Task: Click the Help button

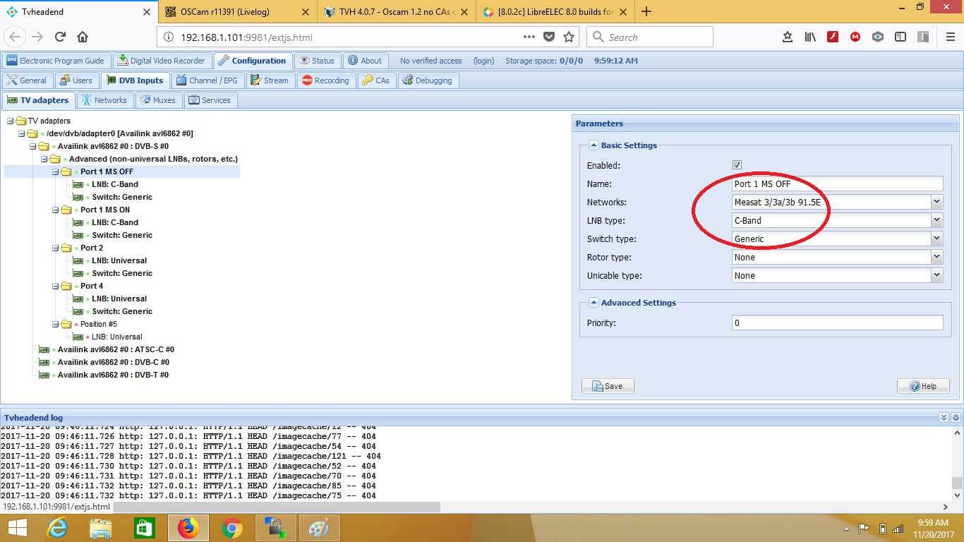Action: pos(922,386)
